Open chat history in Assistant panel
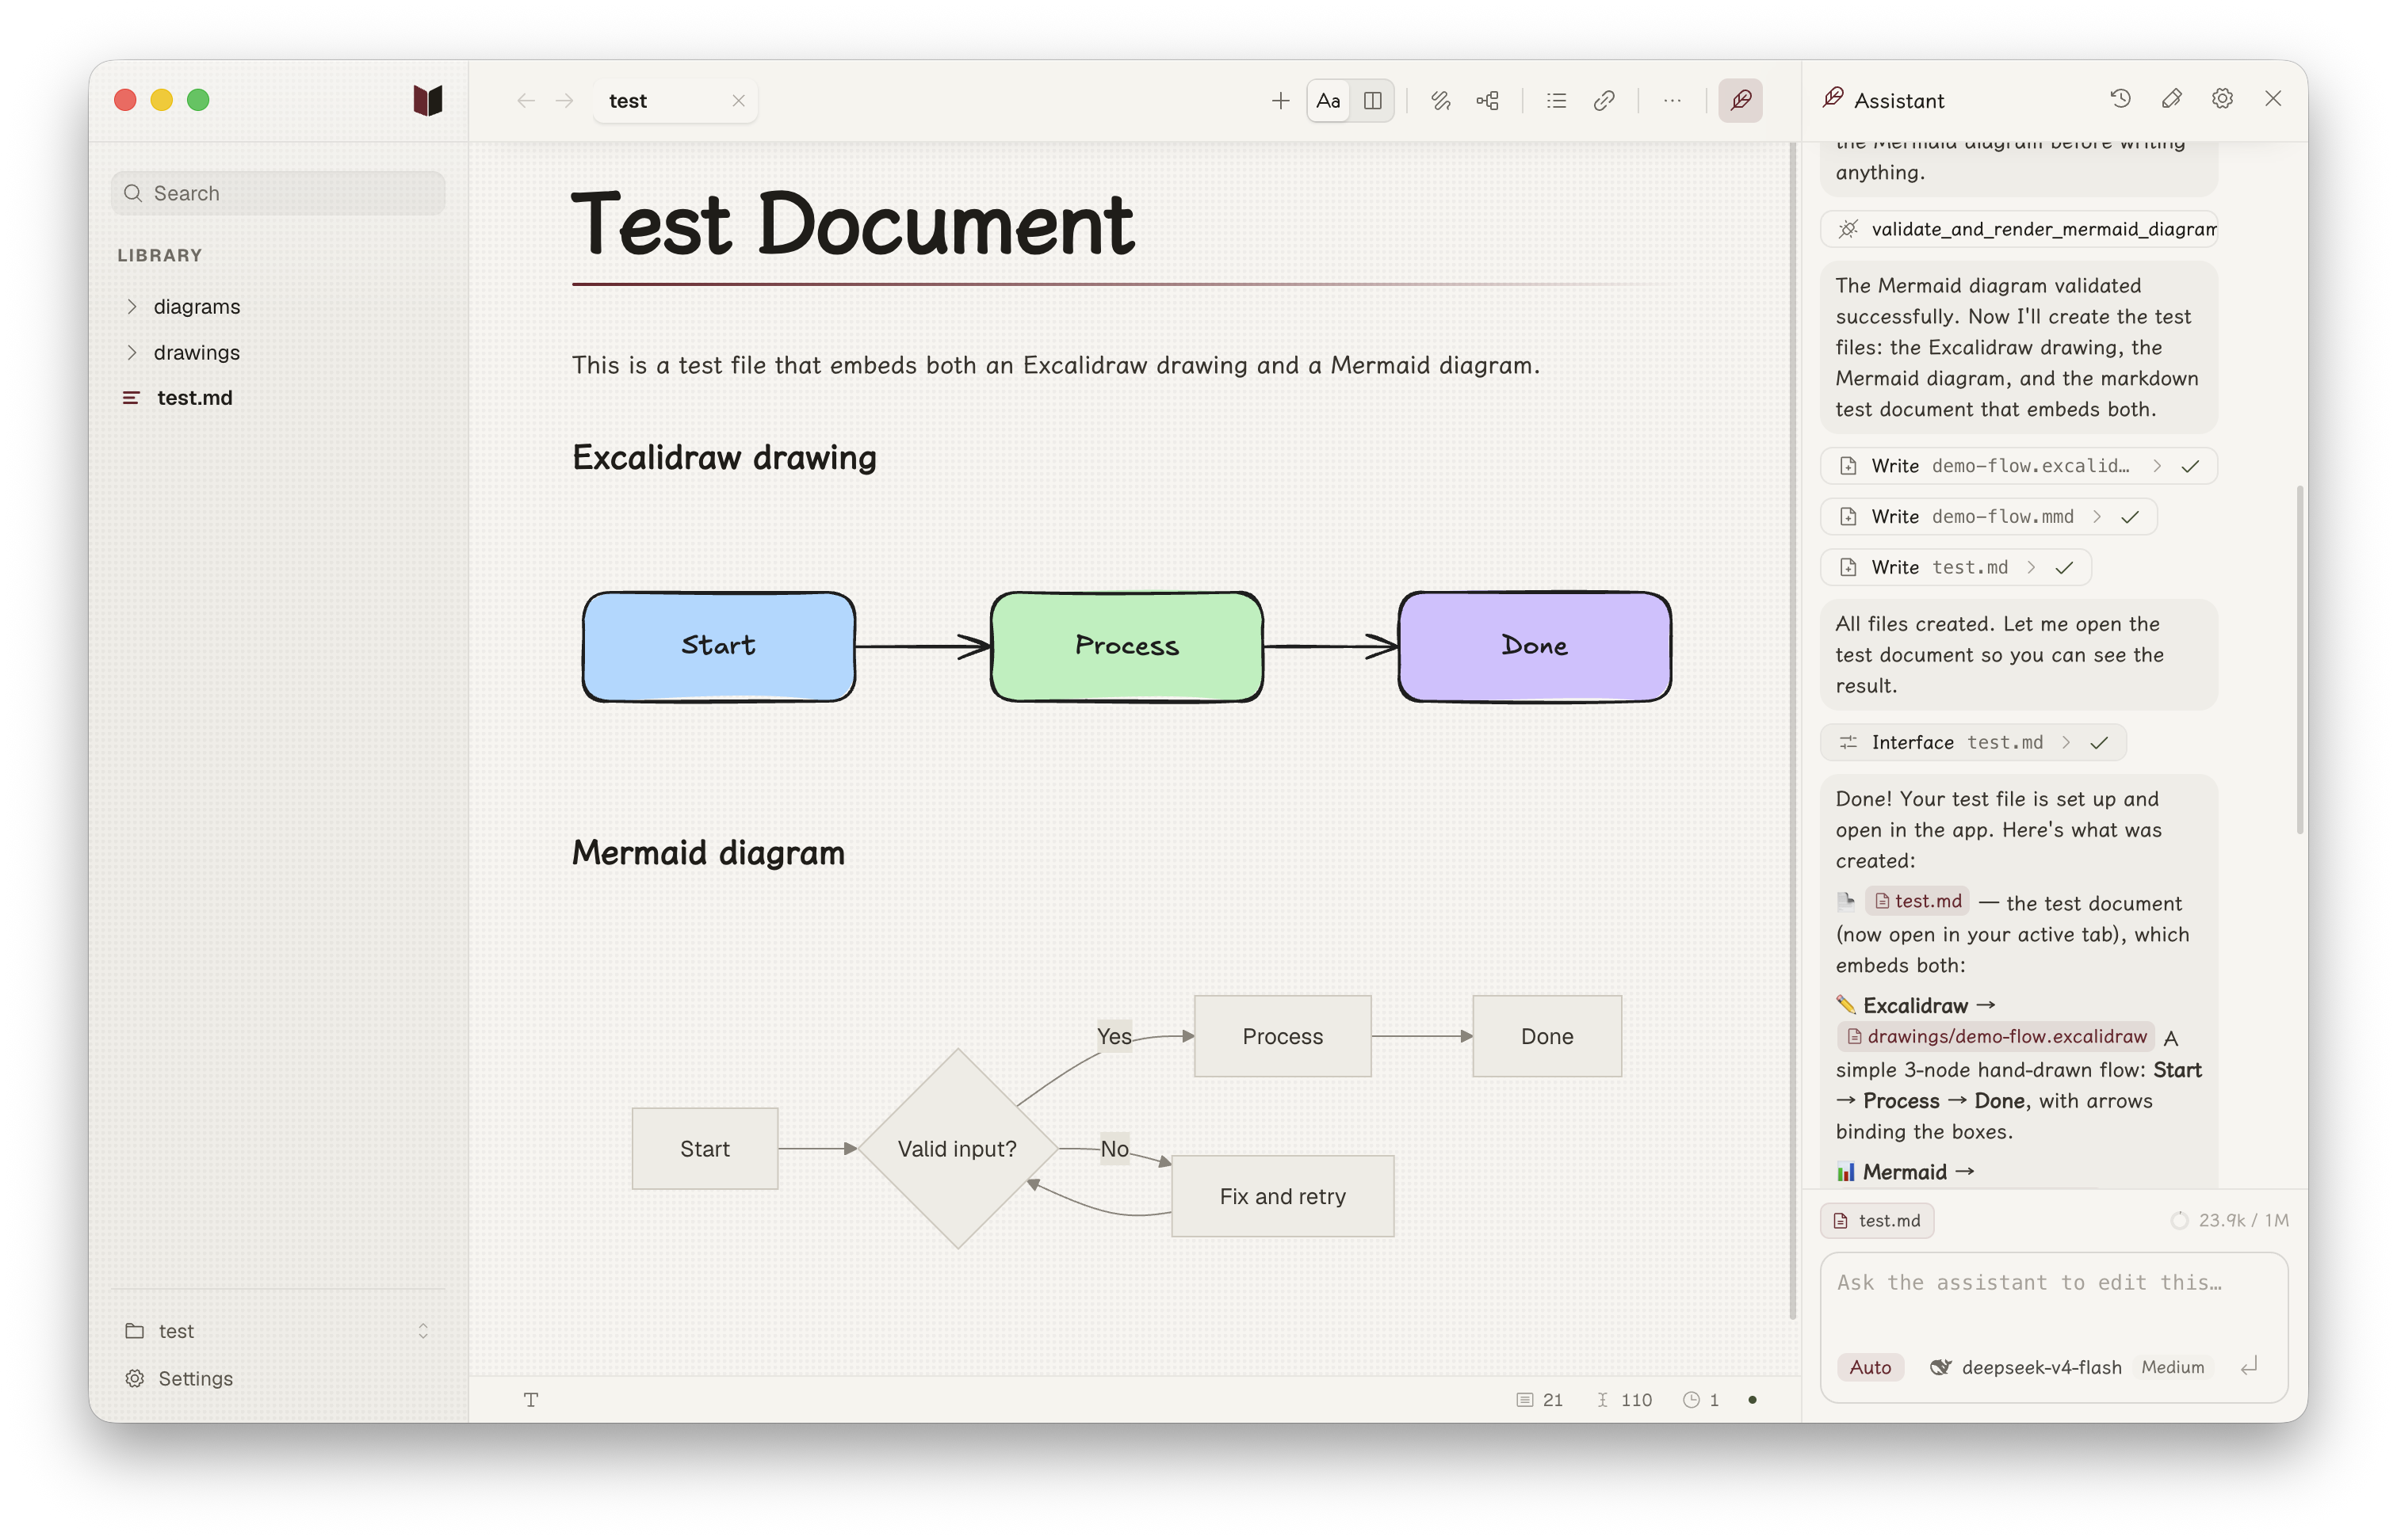 click(2120, 99)
